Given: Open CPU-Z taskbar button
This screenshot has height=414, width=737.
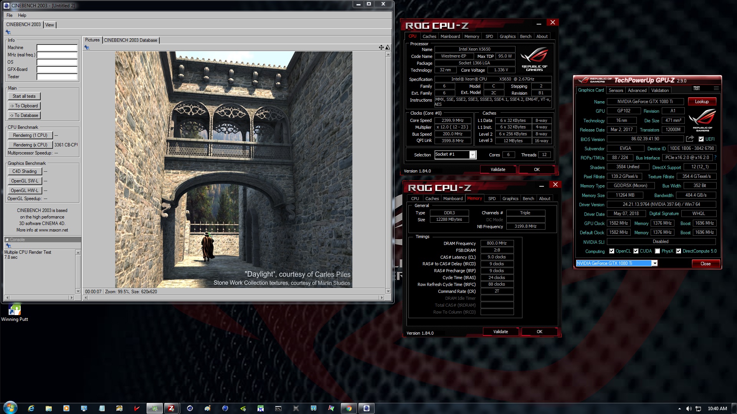Looking at the screenshot, I should click(x=172, y=408).
